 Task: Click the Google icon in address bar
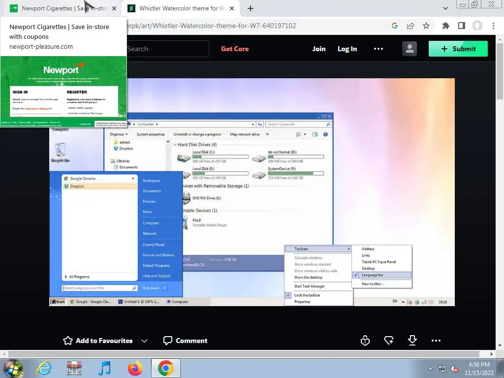[394, 26]
